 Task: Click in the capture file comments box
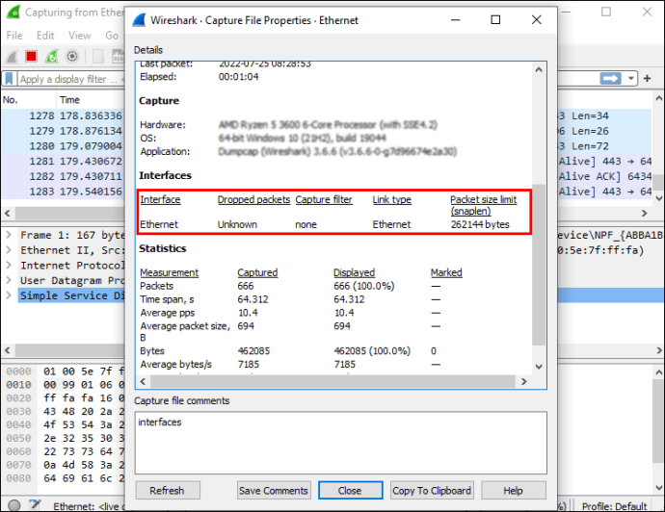[x=341, y=443]
